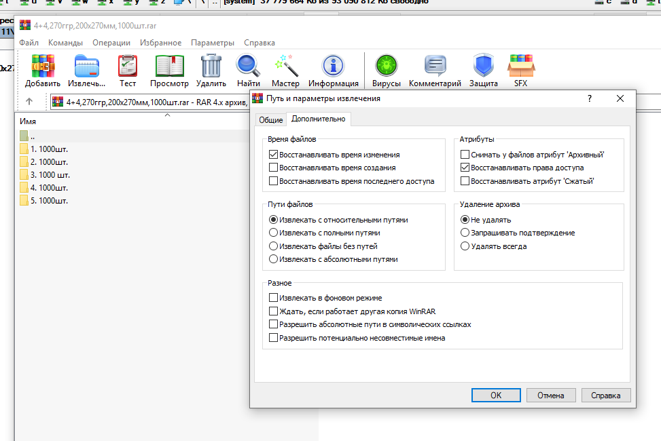Select Извлекать с абсолютными путями
The width and height of the screenshot is (661, 441).
click(273, 259)
